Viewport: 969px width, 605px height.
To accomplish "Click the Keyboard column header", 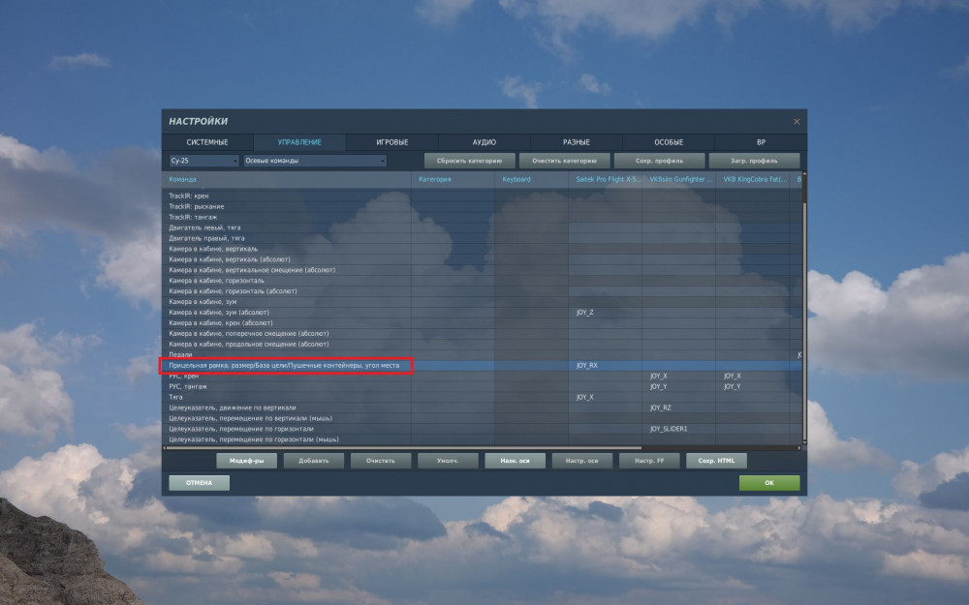I will pyautogui.click(x=531, y=180).
